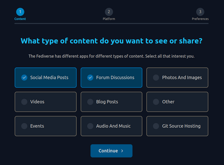Click the heading about content type
The width and height of the screenshot is (224, 165).
[x=111, y=41]
